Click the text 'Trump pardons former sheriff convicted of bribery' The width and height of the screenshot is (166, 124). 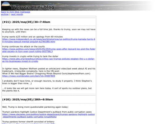coord(28,122)
